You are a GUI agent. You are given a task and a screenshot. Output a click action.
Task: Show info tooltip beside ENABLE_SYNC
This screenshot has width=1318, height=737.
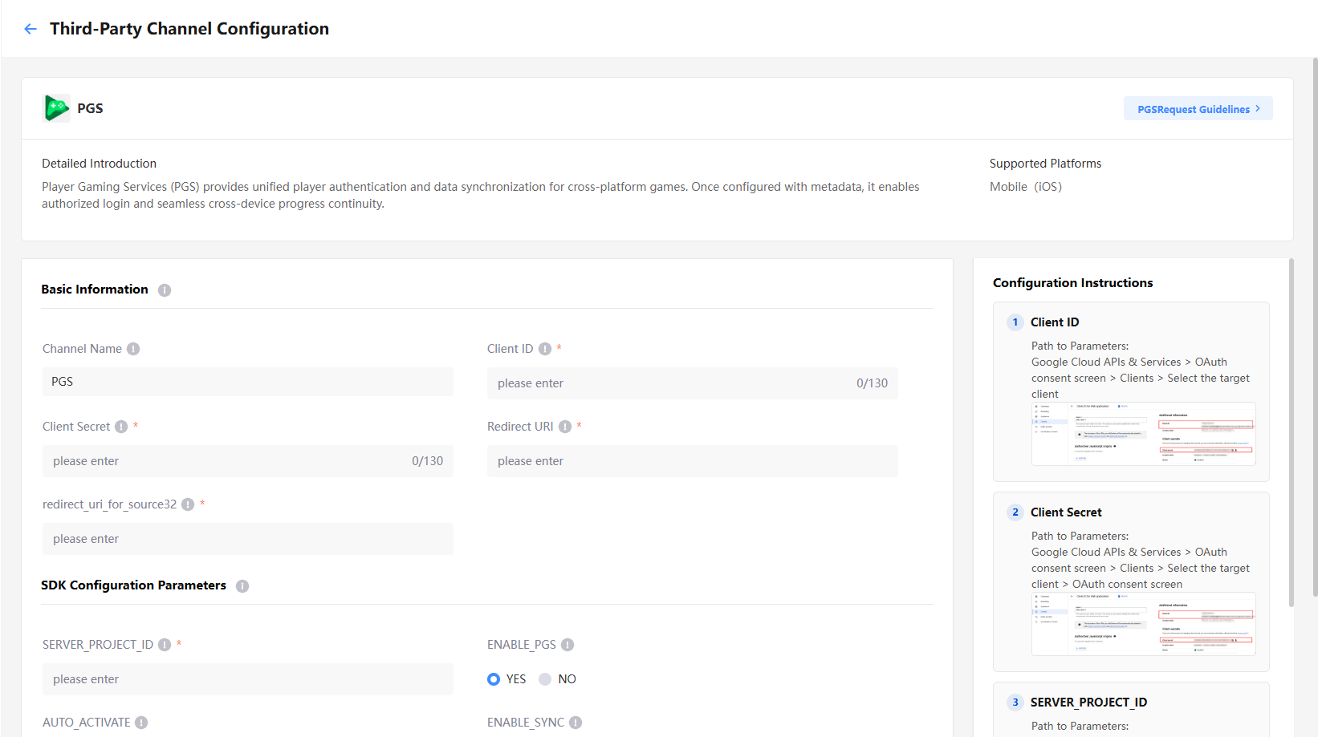click(576, 723)
